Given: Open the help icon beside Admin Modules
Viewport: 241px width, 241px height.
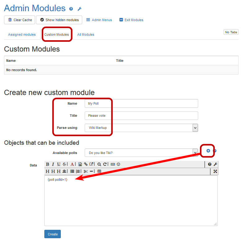Looking at the screenshot, I should click(x=71, y=9).
